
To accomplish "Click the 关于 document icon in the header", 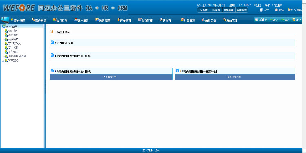I will (x=262, y=10).
